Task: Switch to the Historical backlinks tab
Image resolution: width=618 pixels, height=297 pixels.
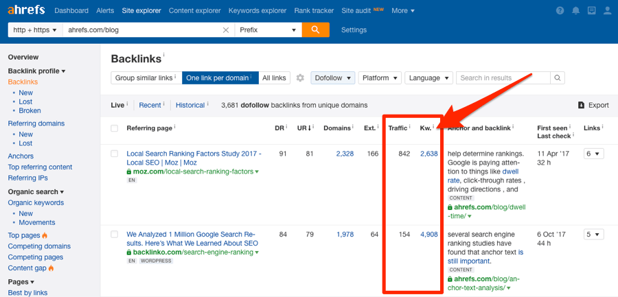Action: [190, 105]
